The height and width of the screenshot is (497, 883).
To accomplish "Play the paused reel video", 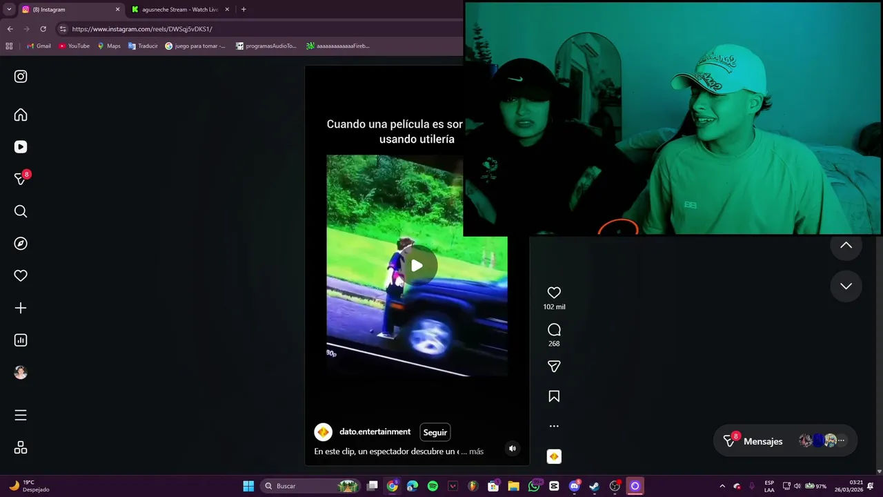I will 417,265.
